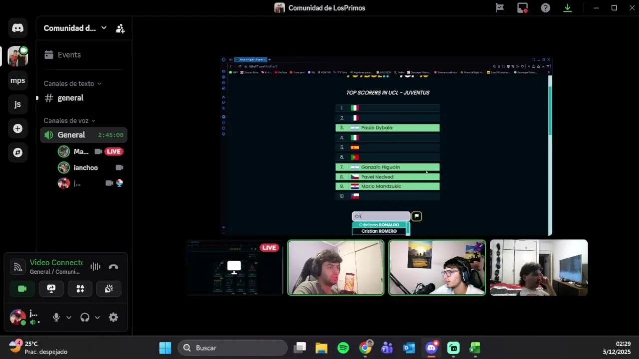The height and width of the screenshot is (359, 639).
Task: Click own user avatar in bottom panel
Action: pyautogui.click(x=18, y=317)
